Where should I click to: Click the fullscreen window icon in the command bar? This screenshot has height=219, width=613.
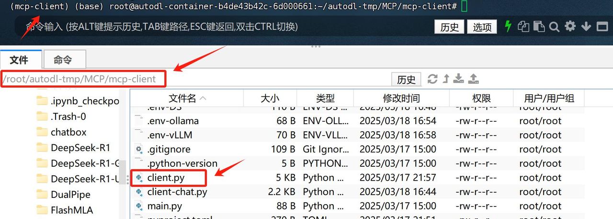point(602,26)
